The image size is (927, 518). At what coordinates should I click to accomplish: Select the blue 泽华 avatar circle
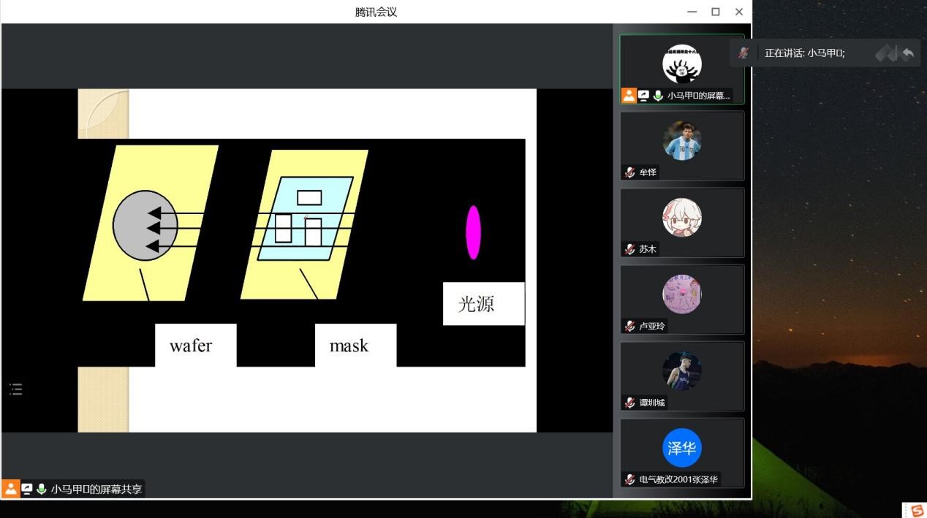681,448
